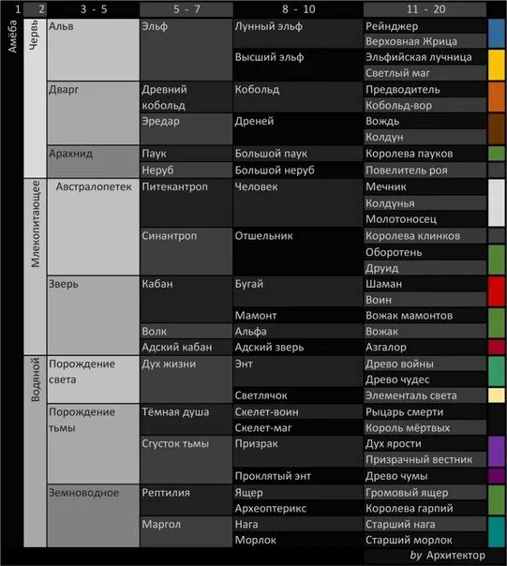Click the Маргол cell

pos(186,531)
